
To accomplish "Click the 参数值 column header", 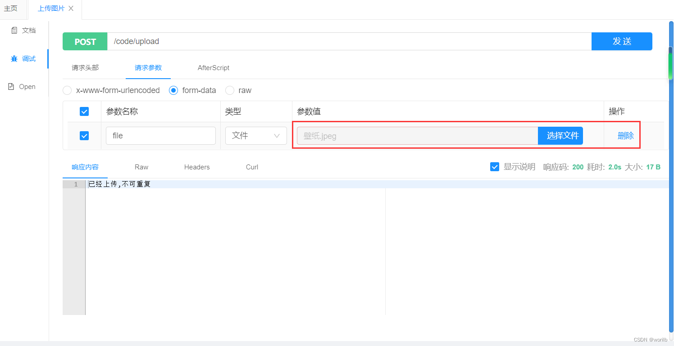I will coord(309,111).
